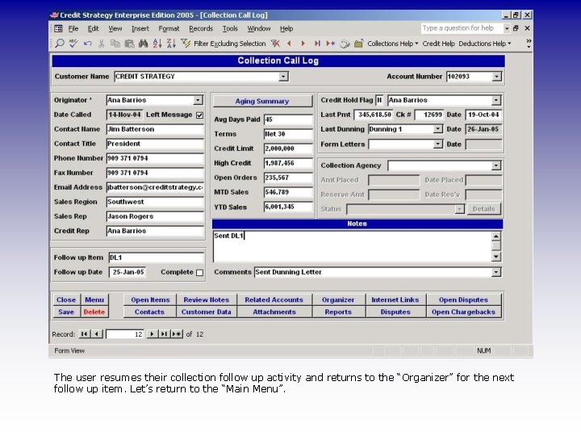Click the folder toolbar icon
The height and width of the screenshot is (436, 581).
(x=358, y=44)
